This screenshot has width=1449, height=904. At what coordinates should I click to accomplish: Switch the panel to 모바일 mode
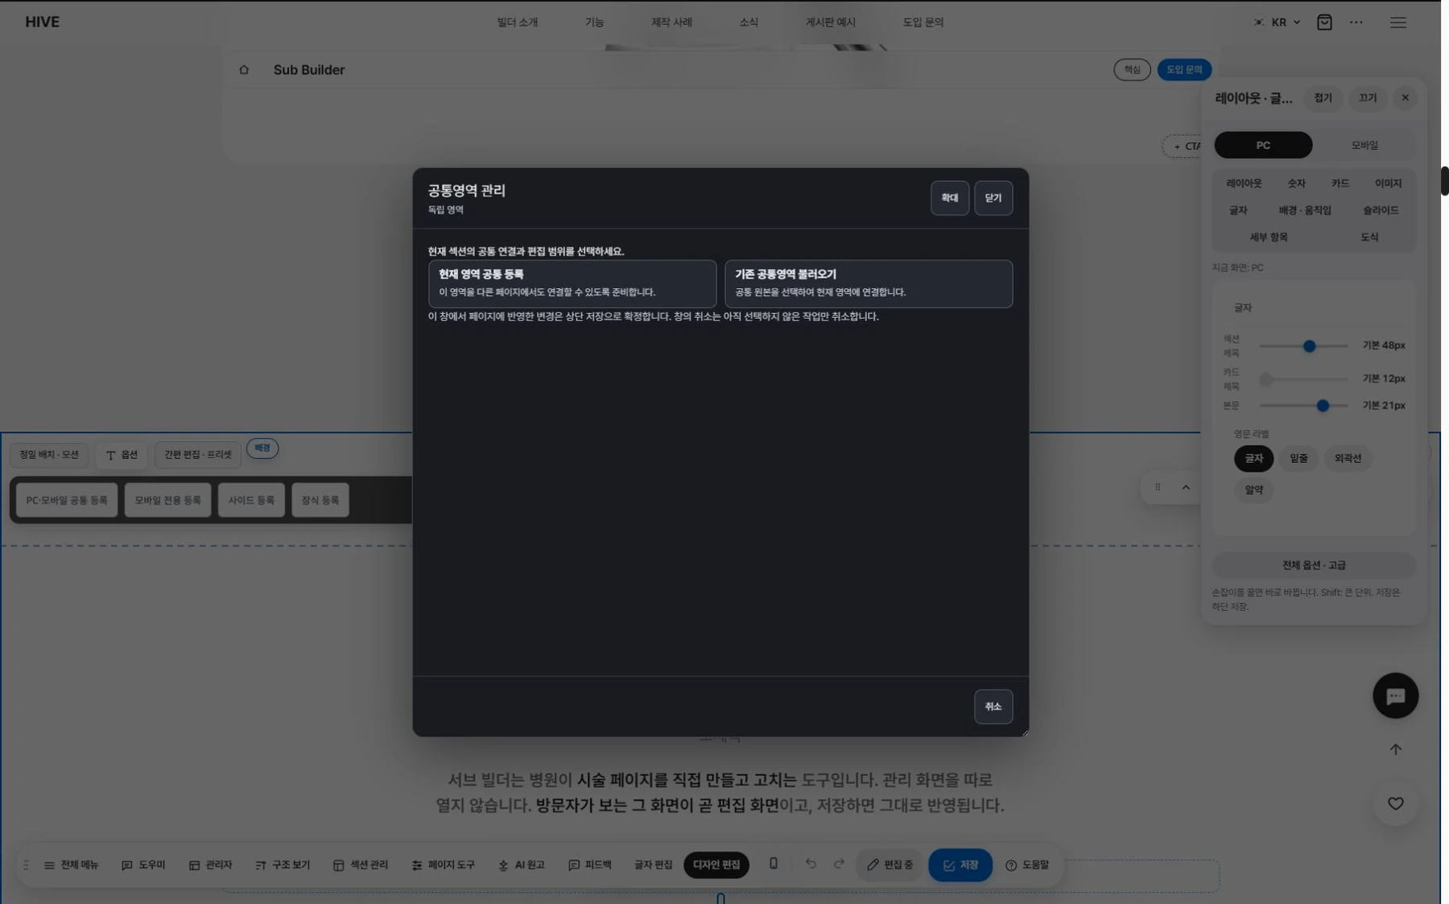point(1364,145)
